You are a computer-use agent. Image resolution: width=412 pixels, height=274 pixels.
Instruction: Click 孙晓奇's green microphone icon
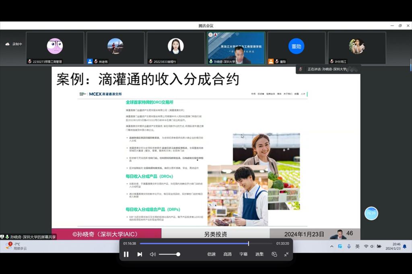[x=211, y=61]
